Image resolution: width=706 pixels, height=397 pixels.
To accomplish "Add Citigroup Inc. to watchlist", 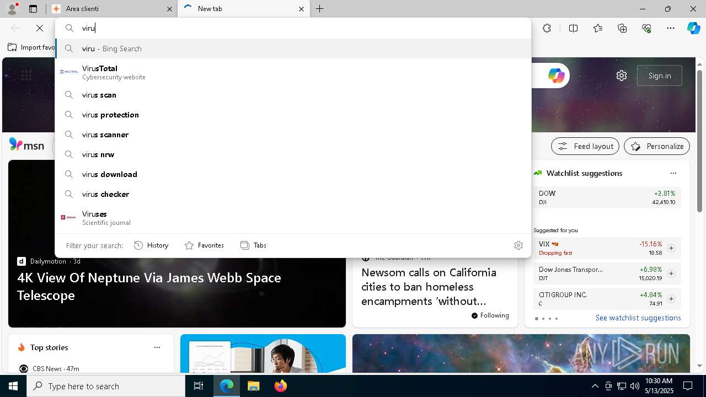I will pos(671,299).
